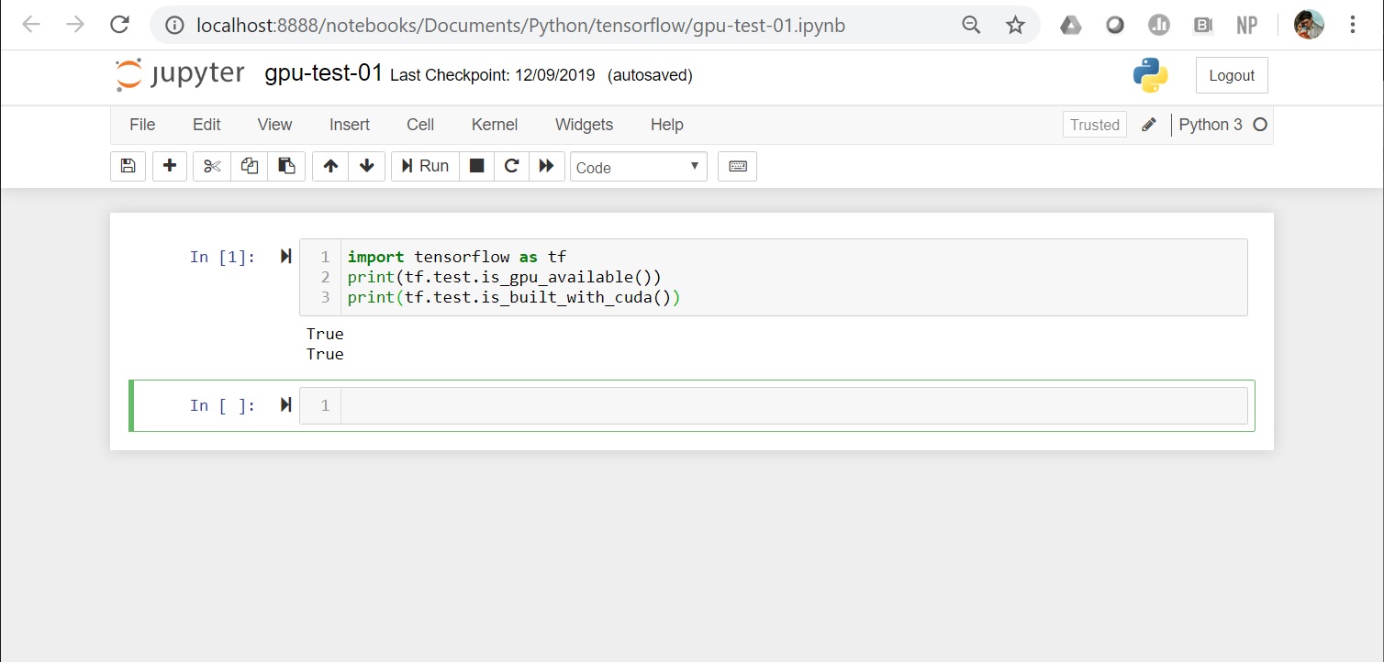Save the notebook using the save icon
Viewport: 1384px width, 662px height.
click(128, 166)
